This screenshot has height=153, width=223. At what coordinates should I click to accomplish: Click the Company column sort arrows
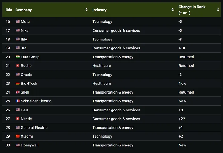[x=86, y=10]
